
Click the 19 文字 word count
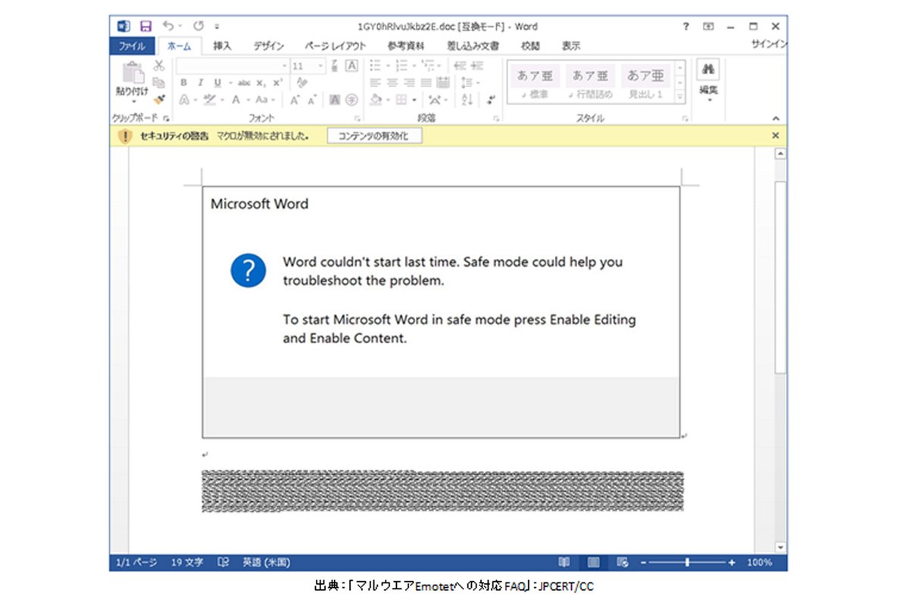[x=187, y=563]
